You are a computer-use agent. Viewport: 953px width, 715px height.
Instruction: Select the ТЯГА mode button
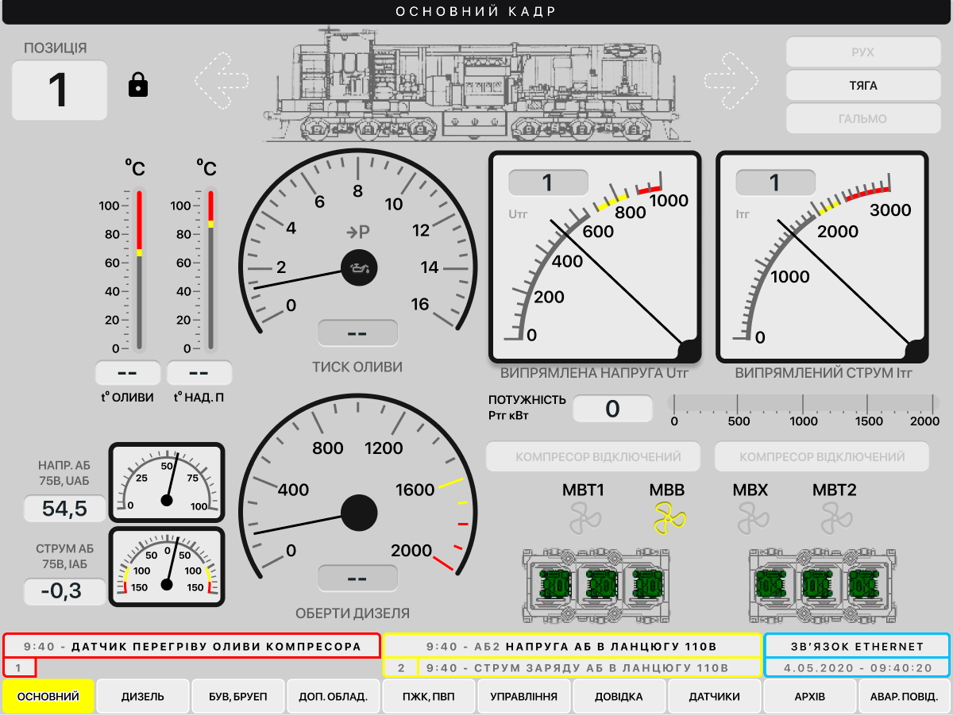[863, 85]
